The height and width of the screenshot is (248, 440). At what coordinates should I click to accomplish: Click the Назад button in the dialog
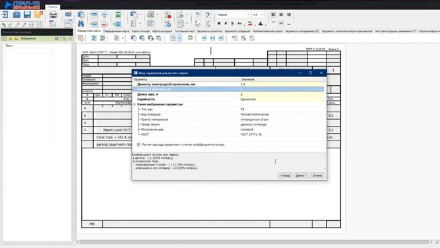[x=285, y=175]
